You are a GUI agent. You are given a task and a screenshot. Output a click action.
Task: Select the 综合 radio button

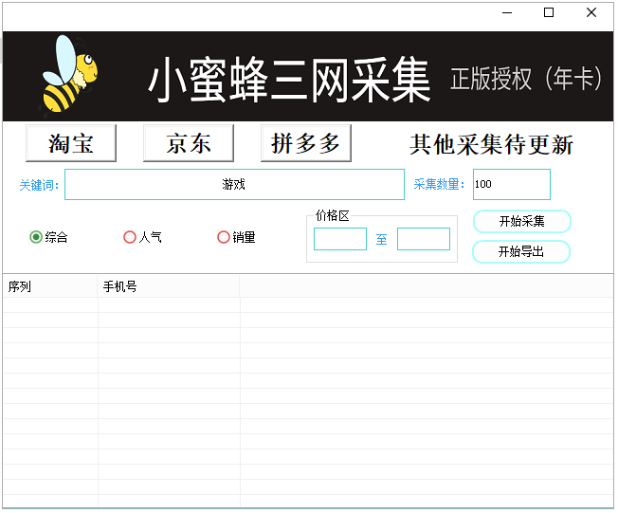[37, 237]
